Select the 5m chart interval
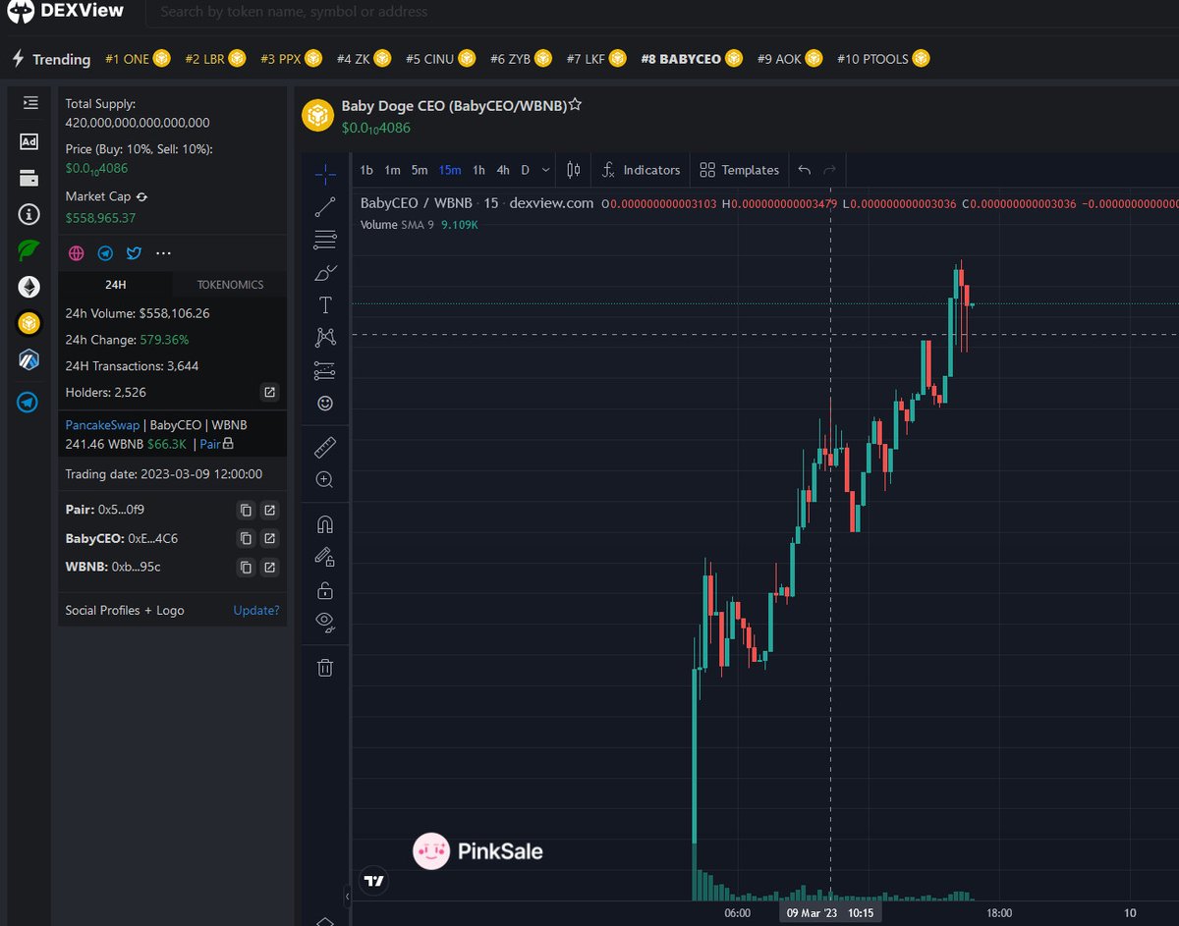 tap(420, 170)
